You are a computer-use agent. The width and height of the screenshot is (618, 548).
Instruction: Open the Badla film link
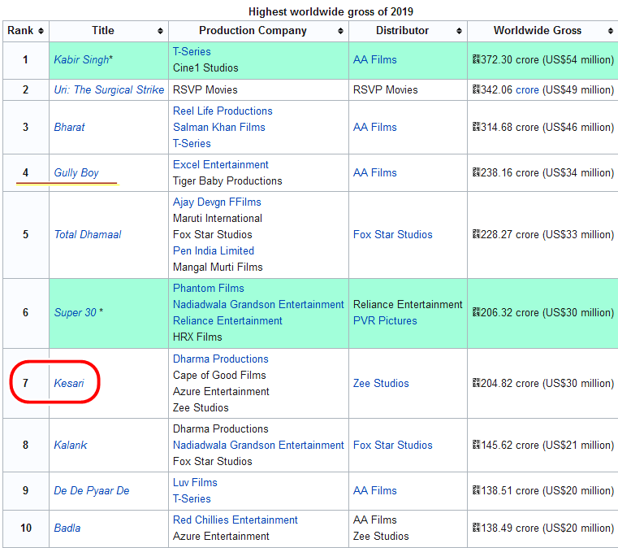(67, 528)
